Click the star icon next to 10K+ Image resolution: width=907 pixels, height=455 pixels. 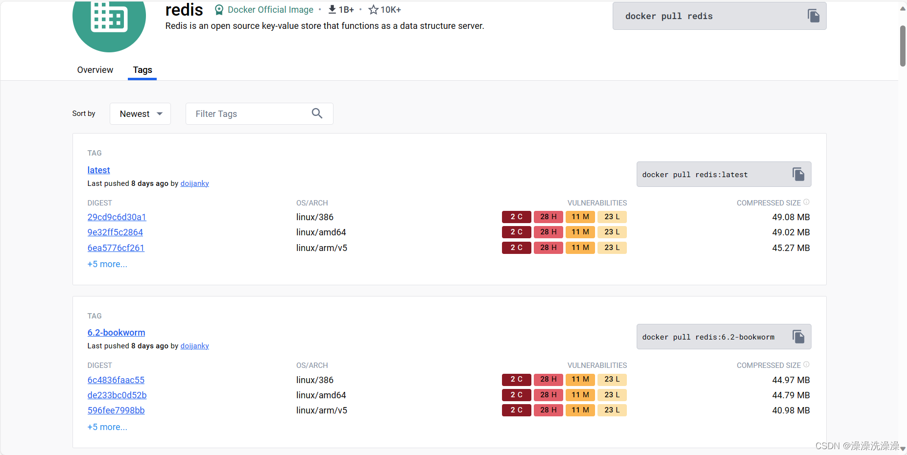(x=373, y=10)
